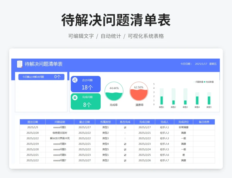The width and height of the screenshot is (232, 178).
Task: Click the 截止日期 column header
Action: (x=84, y=122)
